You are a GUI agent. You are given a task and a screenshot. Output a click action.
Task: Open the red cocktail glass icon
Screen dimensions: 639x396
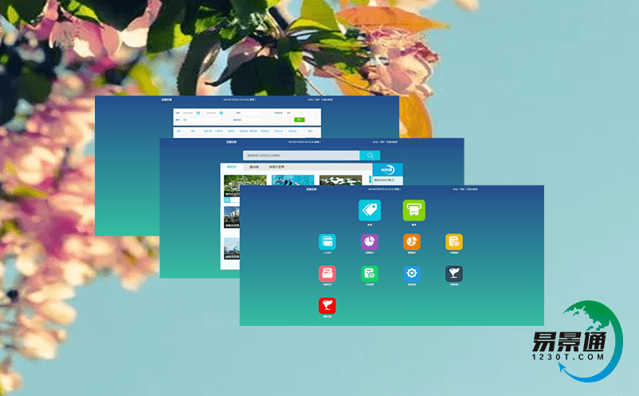tap(327, 305)
